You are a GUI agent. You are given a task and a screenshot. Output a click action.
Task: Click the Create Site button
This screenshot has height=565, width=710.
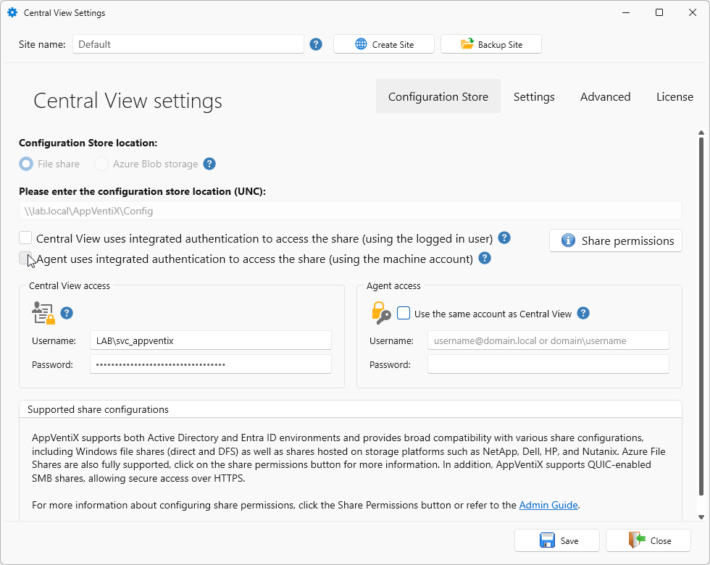point(384,44)
